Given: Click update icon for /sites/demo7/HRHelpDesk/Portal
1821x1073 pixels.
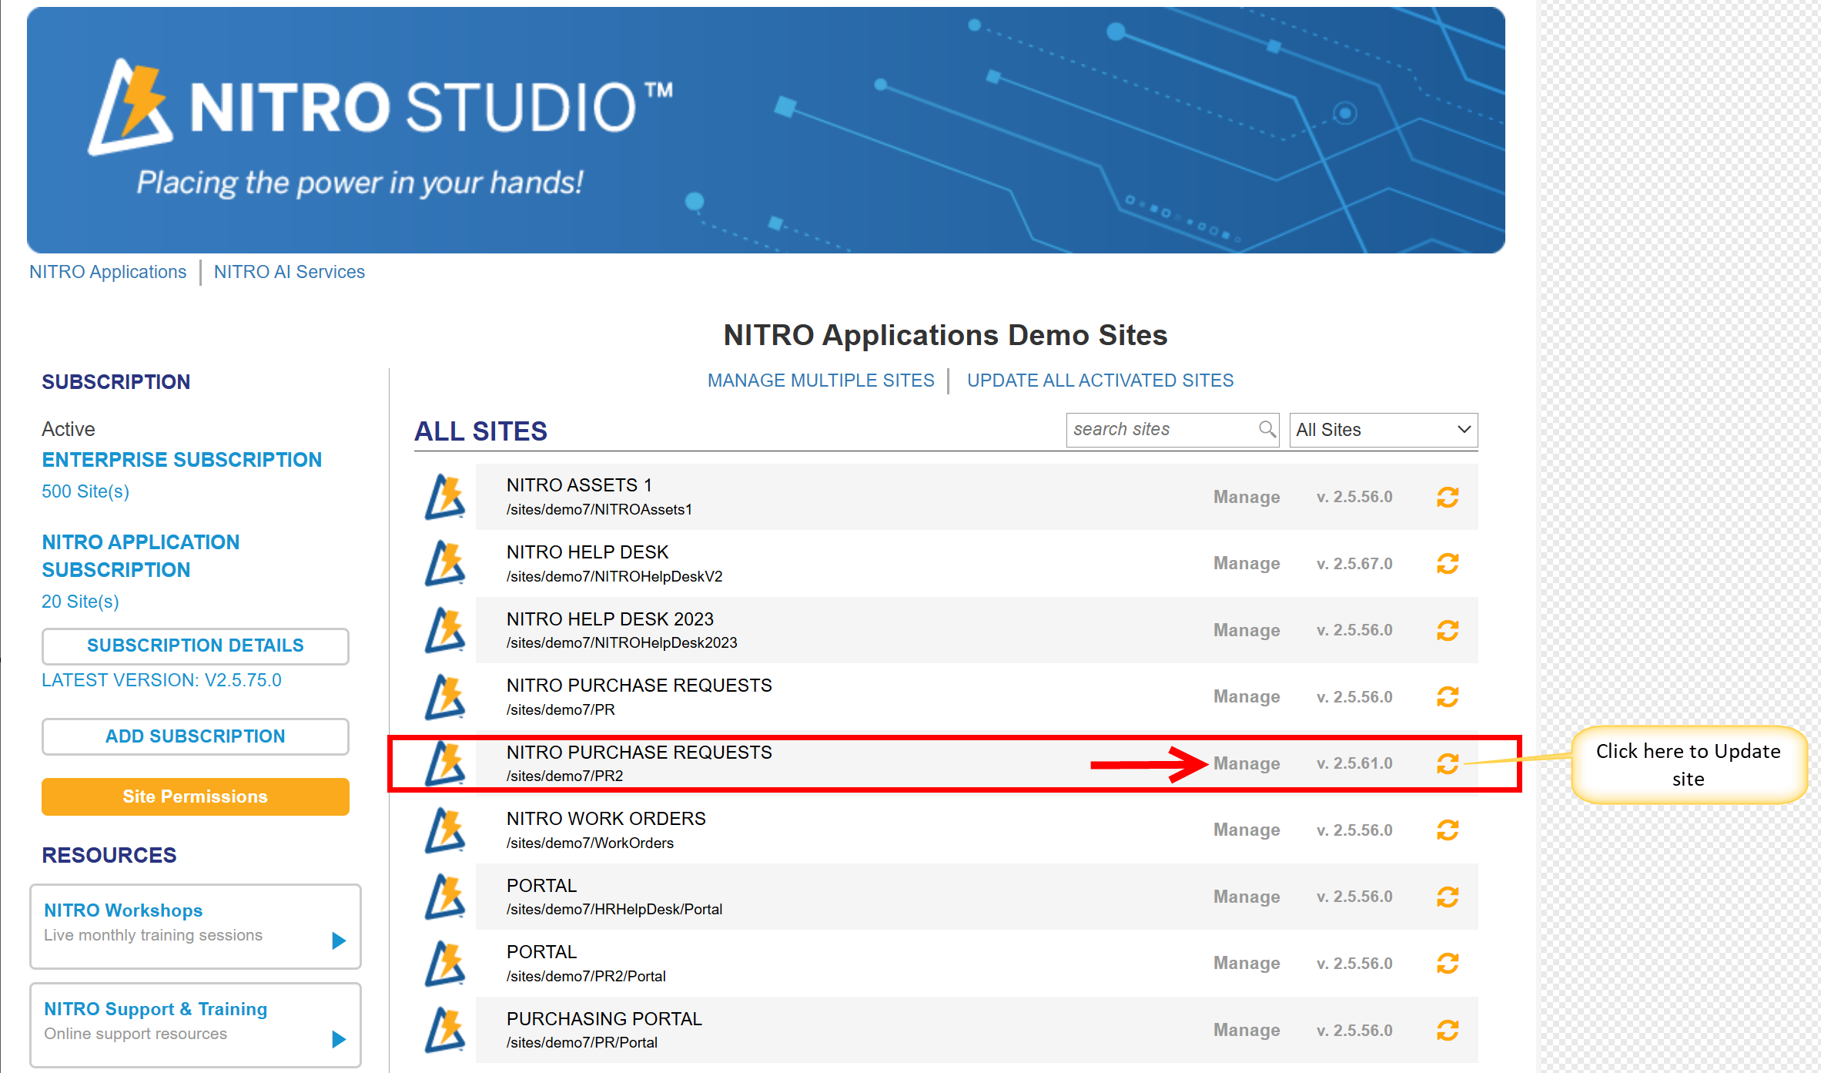Looking at the screenshot, I should [x=1448, y=897].
